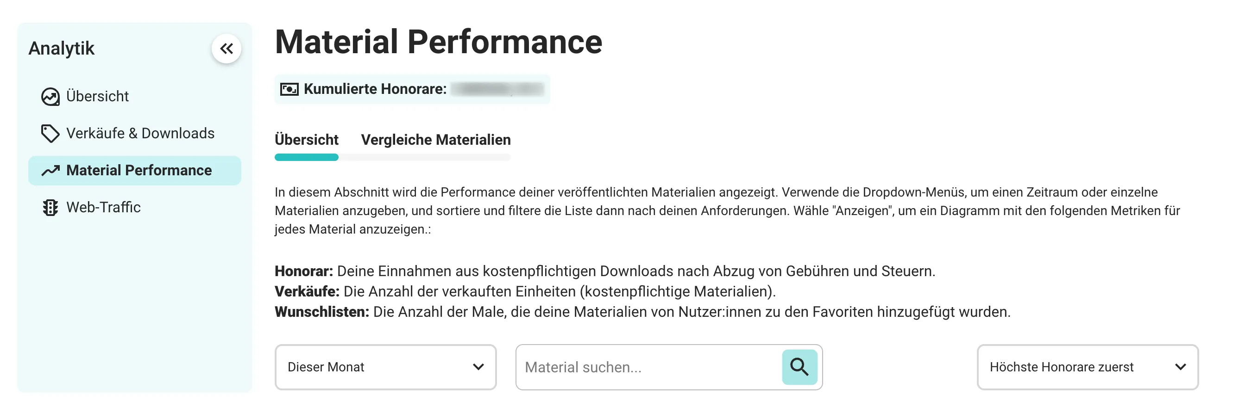
Task: Click the banknote icon beside Kumulierte Honorare
Action: (289, 89)
